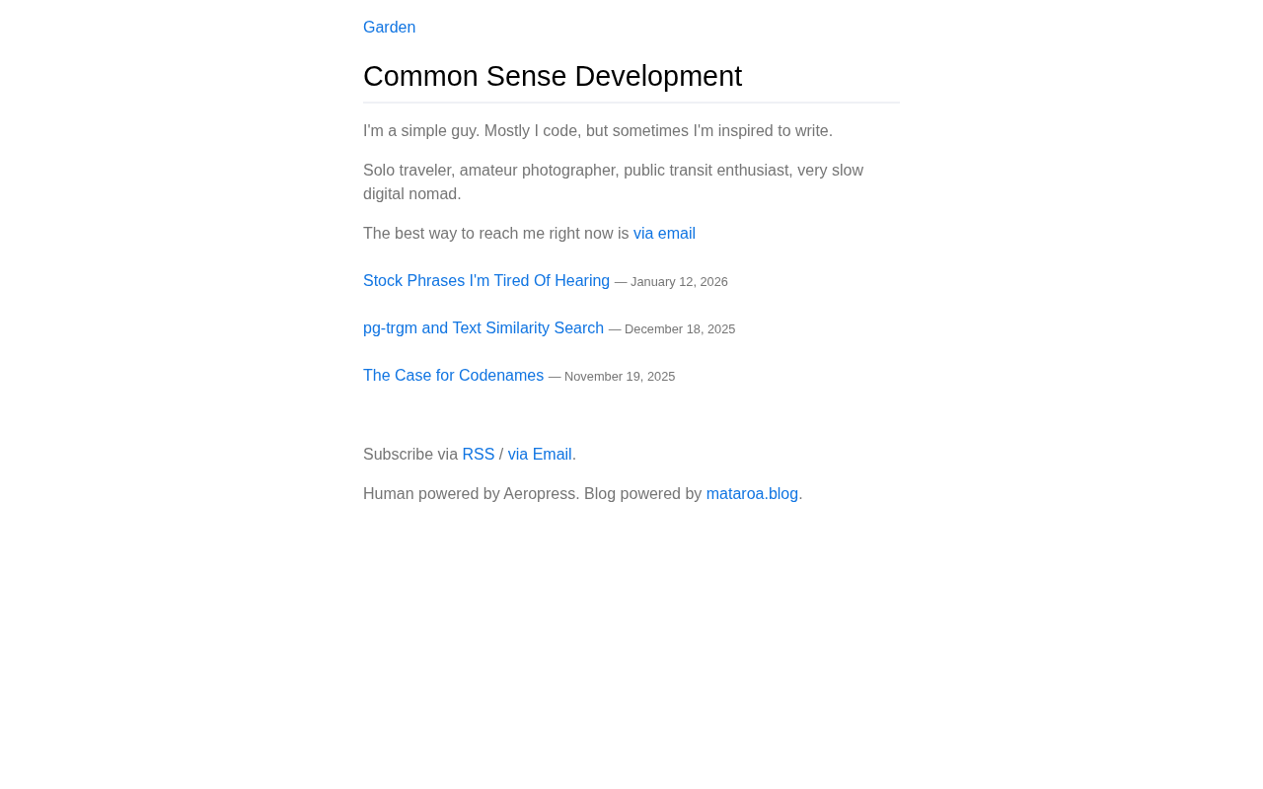
Task: Open the Garden link at top
Action: (x=389, y=28)
